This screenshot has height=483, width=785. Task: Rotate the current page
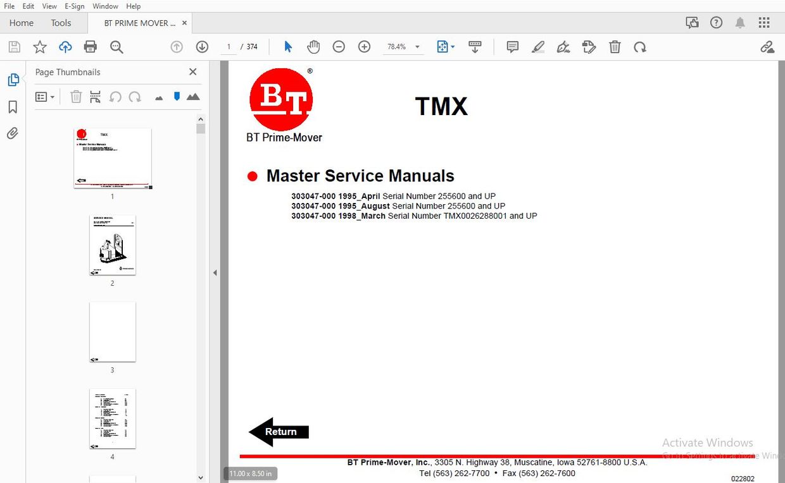pos(640,46)
